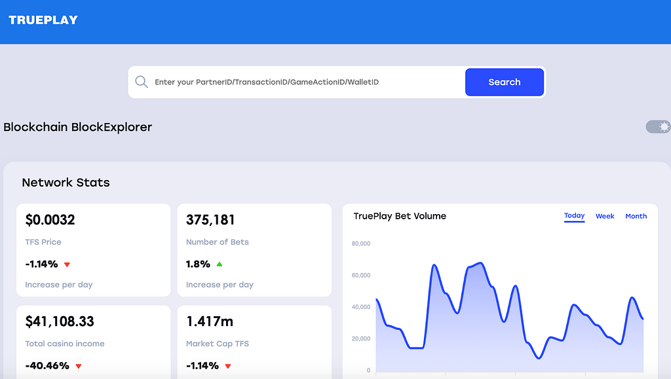This screenshot has width=671, height=379.
Task: Click the green up arrow beside 1.8%
Action: 220,264
